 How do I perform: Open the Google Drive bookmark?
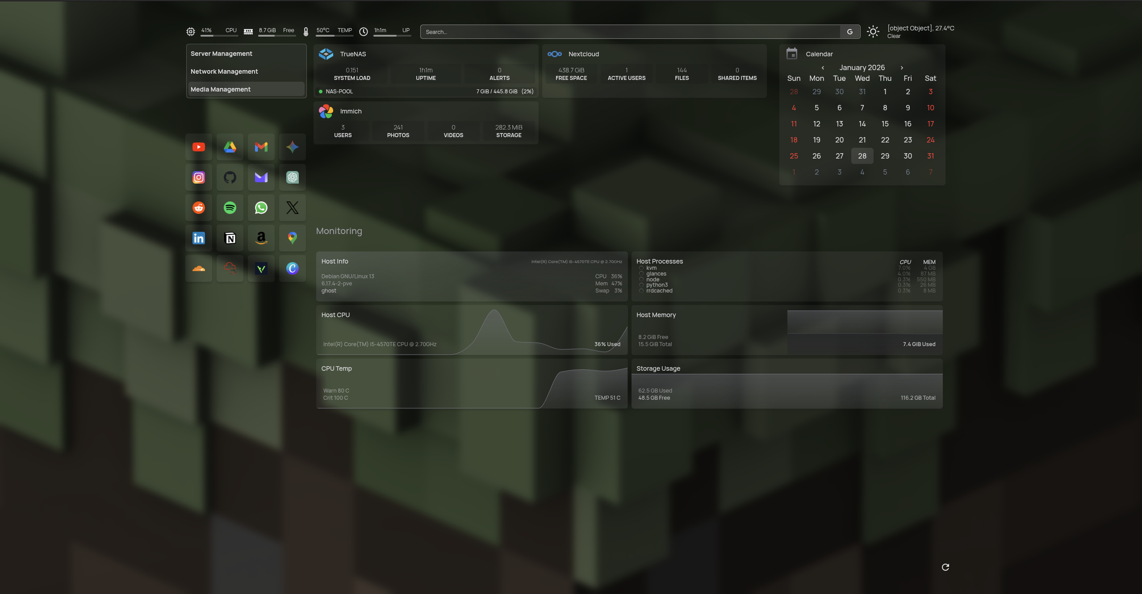pyautogui.click(x=230, y=147)
